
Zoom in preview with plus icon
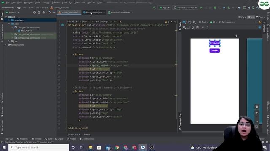[x=257, y=113]
